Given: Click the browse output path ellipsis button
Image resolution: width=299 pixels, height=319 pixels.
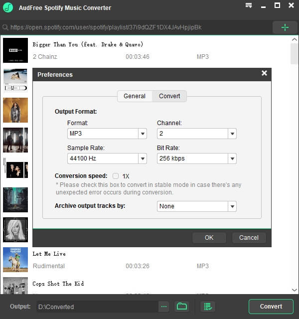Looking at the screenshot, I should [164, 307].
